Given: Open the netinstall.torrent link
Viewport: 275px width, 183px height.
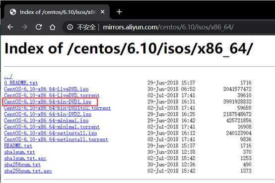Looking at the screenshot, I should pos(56,139).
